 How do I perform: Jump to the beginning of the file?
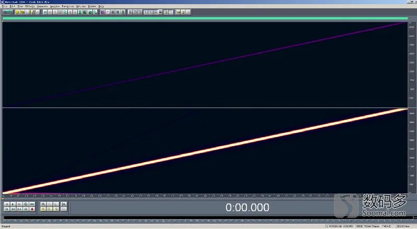click(7, 209)
